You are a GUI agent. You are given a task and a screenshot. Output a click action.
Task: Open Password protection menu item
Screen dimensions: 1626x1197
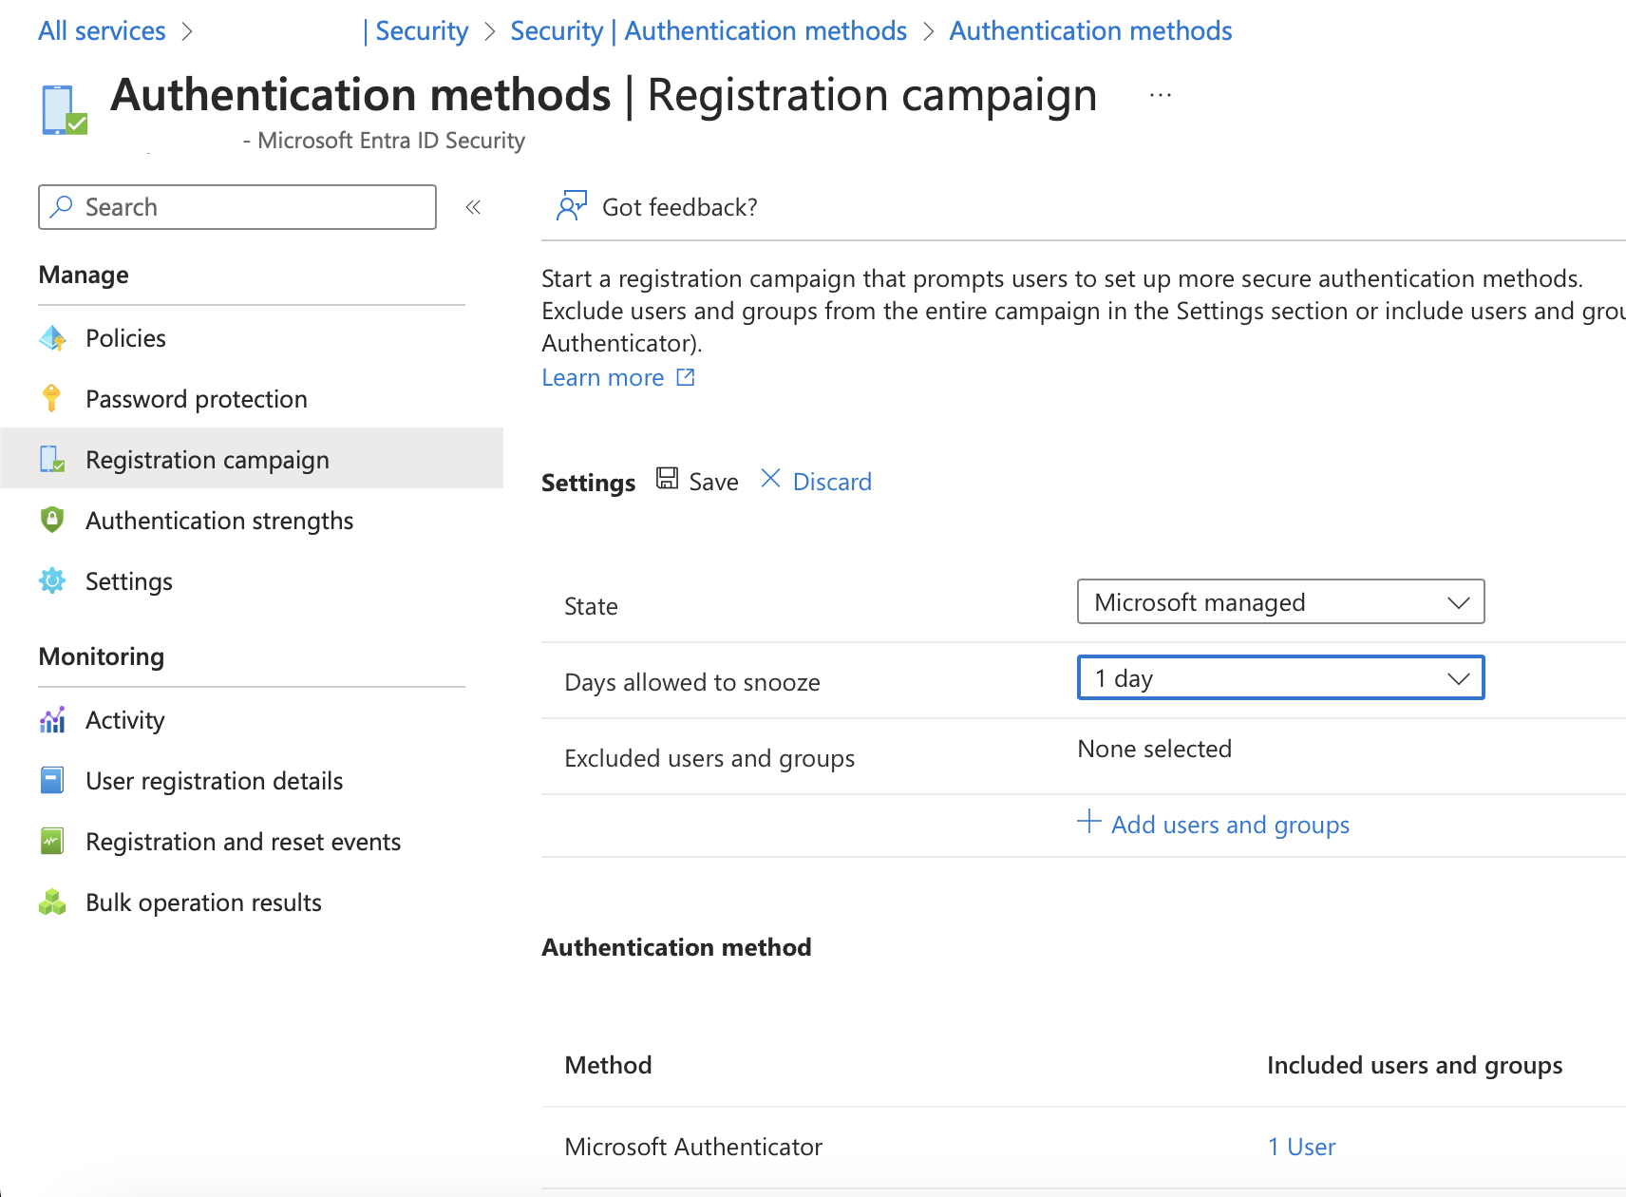pos(252,399)
